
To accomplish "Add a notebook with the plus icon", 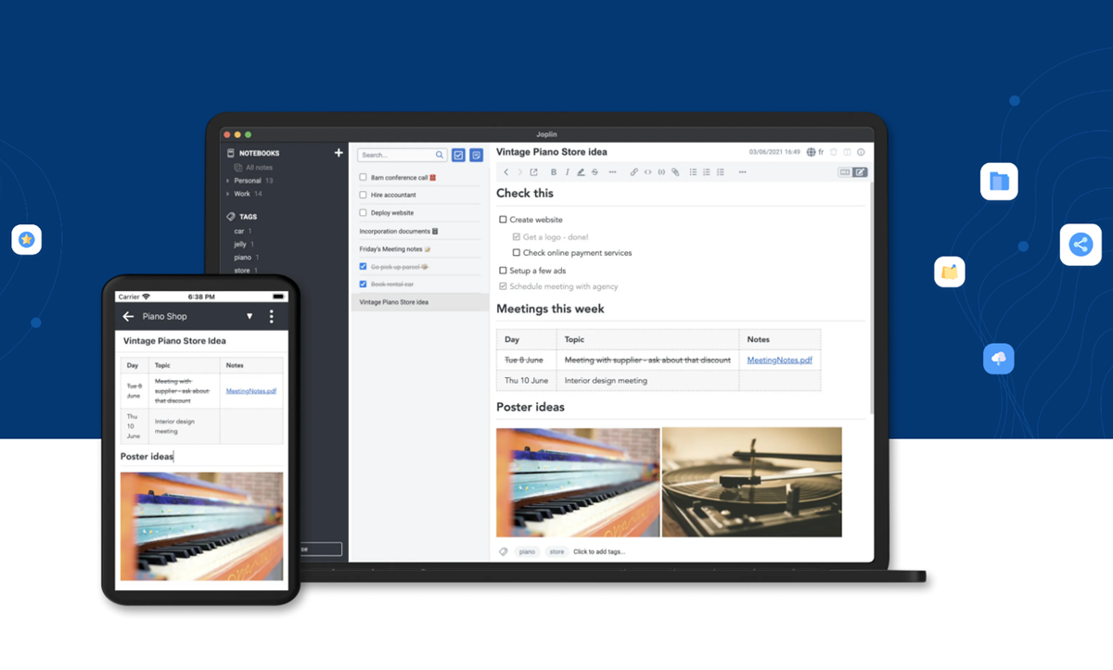I will [x=339, y=153].
